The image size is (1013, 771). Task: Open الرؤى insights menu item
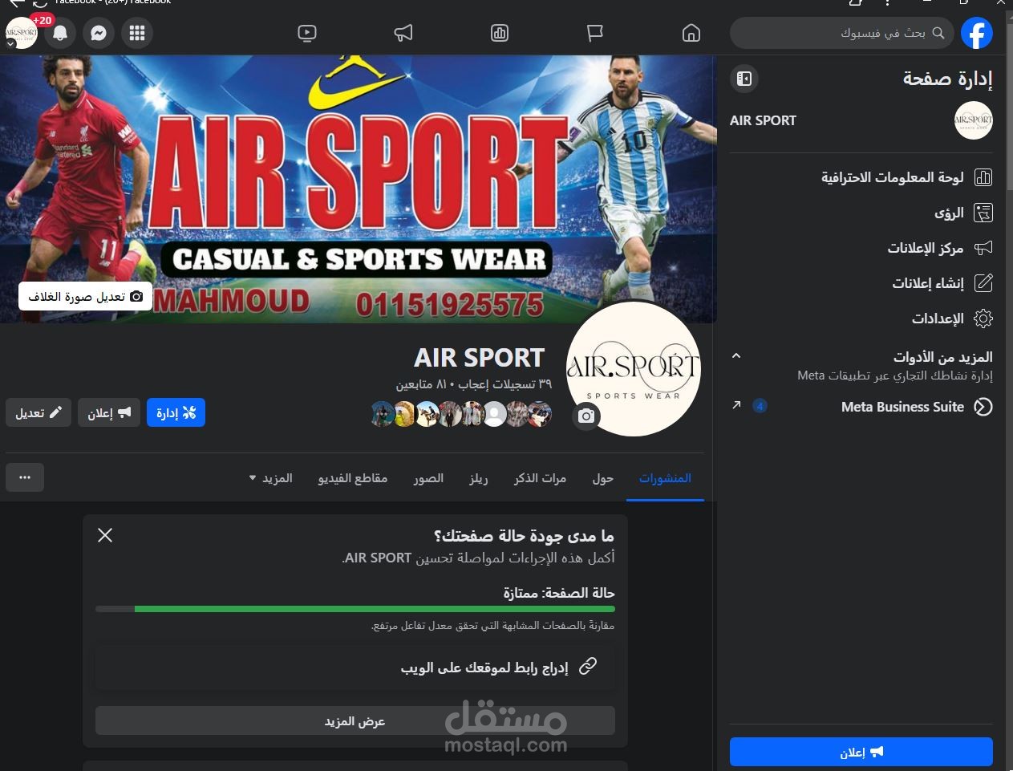(x=861, y=213)
